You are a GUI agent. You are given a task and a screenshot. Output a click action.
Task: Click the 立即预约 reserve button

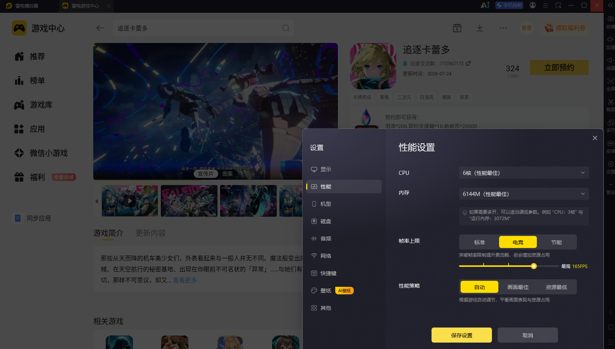[559, 67]
